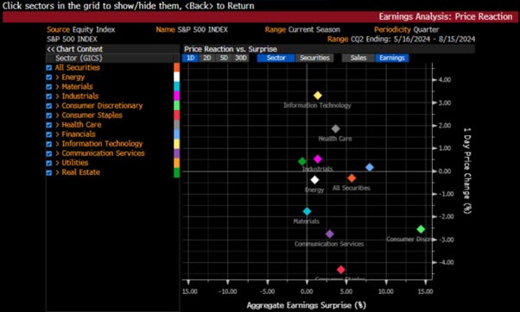Select the 2D price reaction tab
520x312 pixels.
pyautogui.click(x=207, y=58)
